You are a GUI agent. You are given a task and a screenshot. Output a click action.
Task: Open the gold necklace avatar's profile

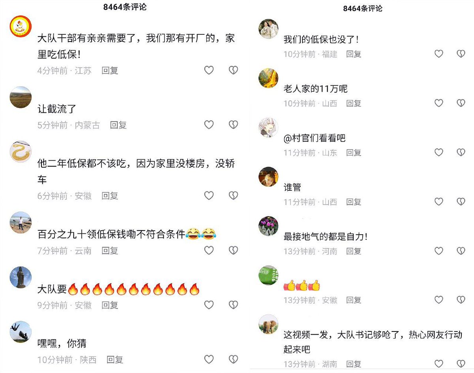(20, 152)
